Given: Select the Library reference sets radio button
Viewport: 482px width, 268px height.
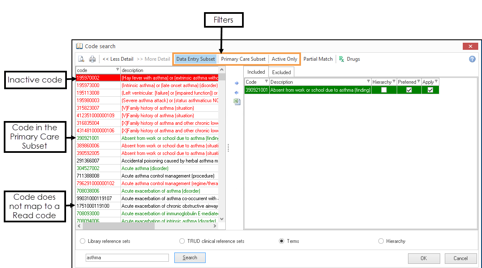Looking at the screenshot, I should [x=83, y=241].
